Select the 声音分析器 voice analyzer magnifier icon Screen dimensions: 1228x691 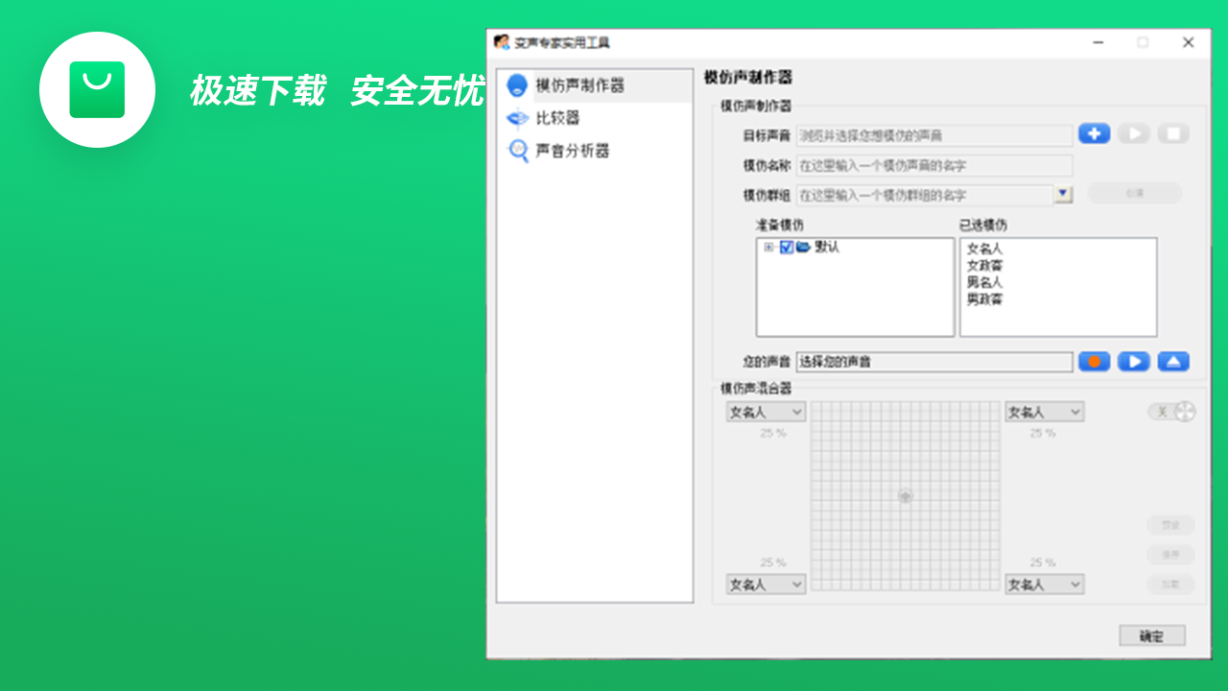point(517,151)
